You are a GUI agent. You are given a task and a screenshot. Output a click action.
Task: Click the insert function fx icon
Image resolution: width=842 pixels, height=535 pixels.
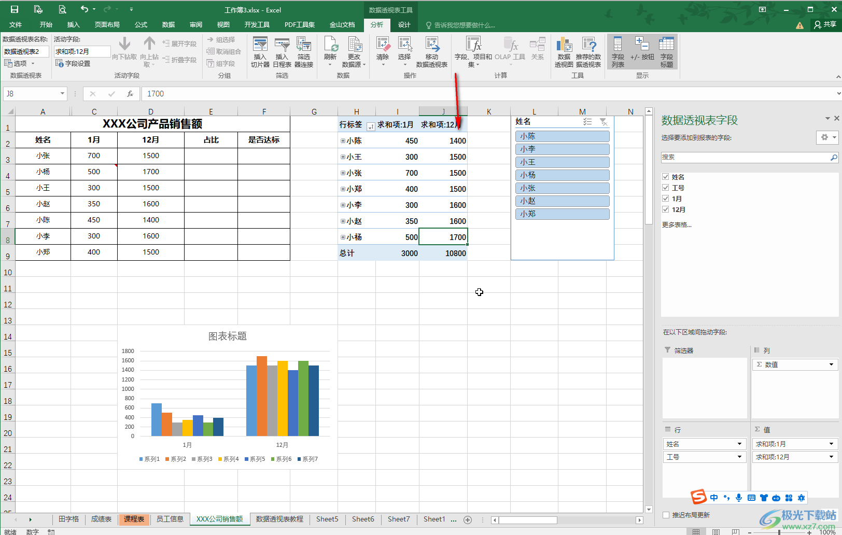click(130, 94)
